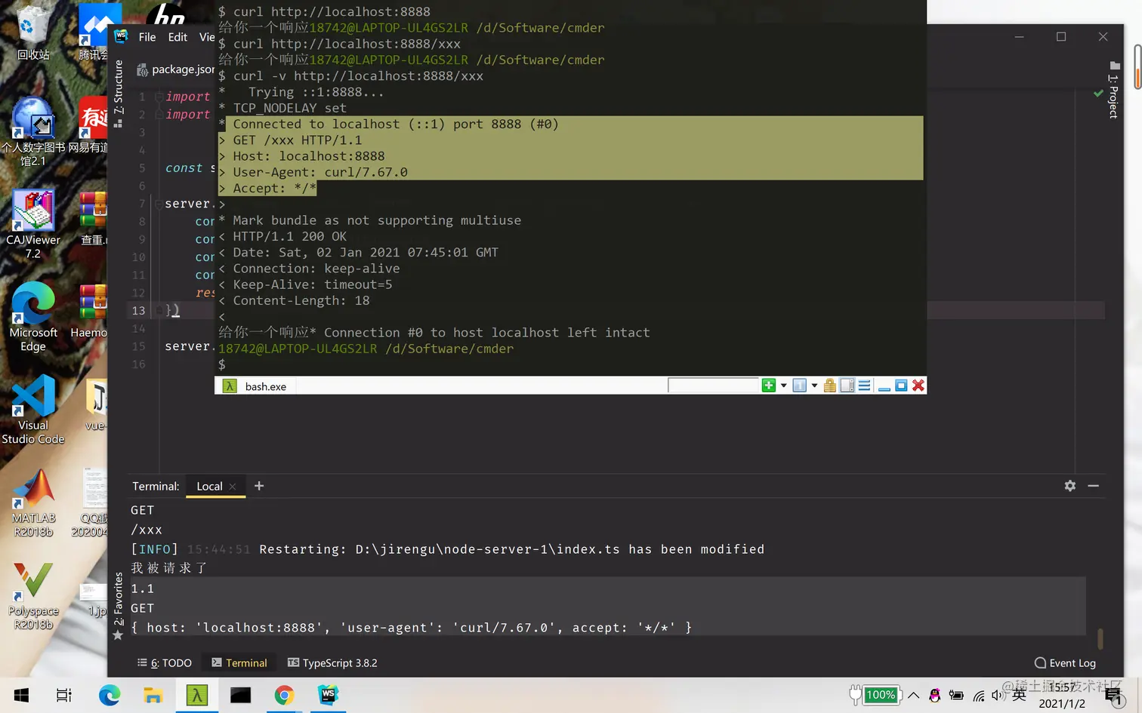
Task: Toggle the lock icon in Cmder status bar
Action: (x=830, y=386)
